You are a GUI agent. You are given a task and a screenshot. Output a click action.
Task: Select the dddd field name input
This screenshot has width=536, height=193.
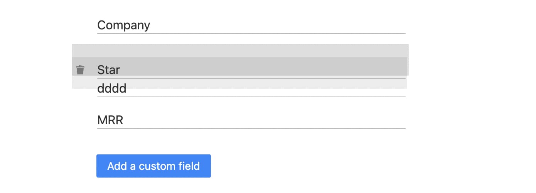pos(251,89)
